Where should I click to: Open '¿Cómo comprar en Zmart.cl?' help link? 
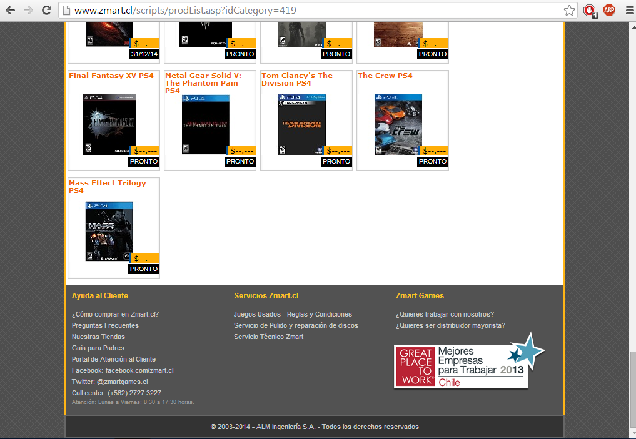pyautogui.click(x=115, y=314)
